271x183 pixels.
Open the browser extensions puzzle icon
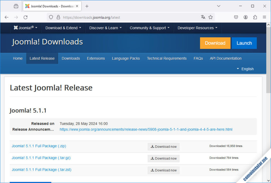click(x=255, y=17)
